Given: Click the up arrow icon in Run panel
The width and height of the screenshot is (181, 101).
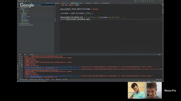Looking at the screenshot, I should [22, 57].
